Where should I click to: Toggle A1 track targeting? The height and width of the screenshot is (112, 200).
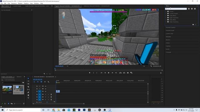pyautogui.click(x=40, y=94)
